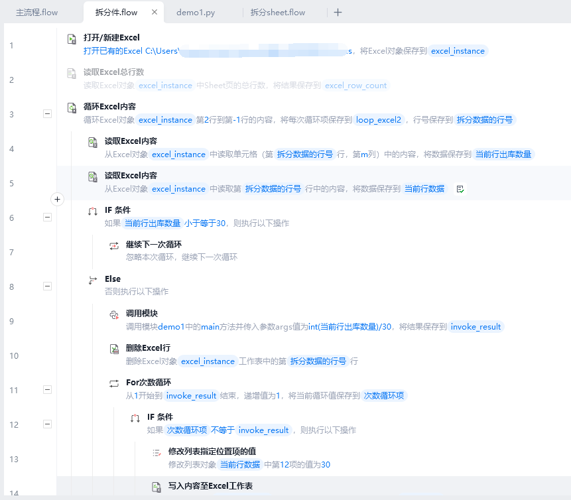The width and height of the screenshot is (571, 500).
Task: Select the 调用模块 step title
Action: (x=142, y=313)
